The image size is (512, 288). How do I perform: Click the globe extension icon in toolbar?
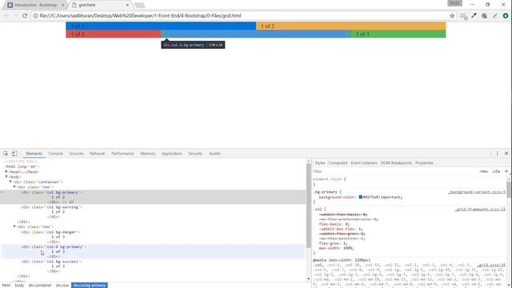click(x=485, y=16)
